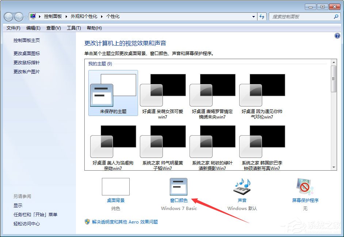Click the search magnifier in 搜索控制面板 box
Screen dimensions: 344x237
(335, 17)
